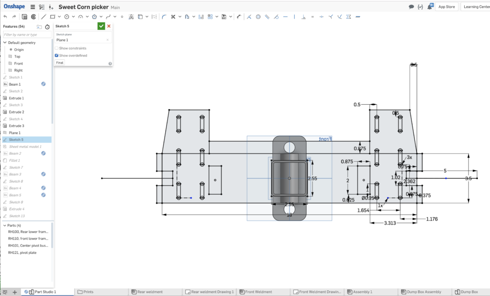Collapse the Default geometry folder
This screenshot has width=490, height=296.
click(5, 43)
